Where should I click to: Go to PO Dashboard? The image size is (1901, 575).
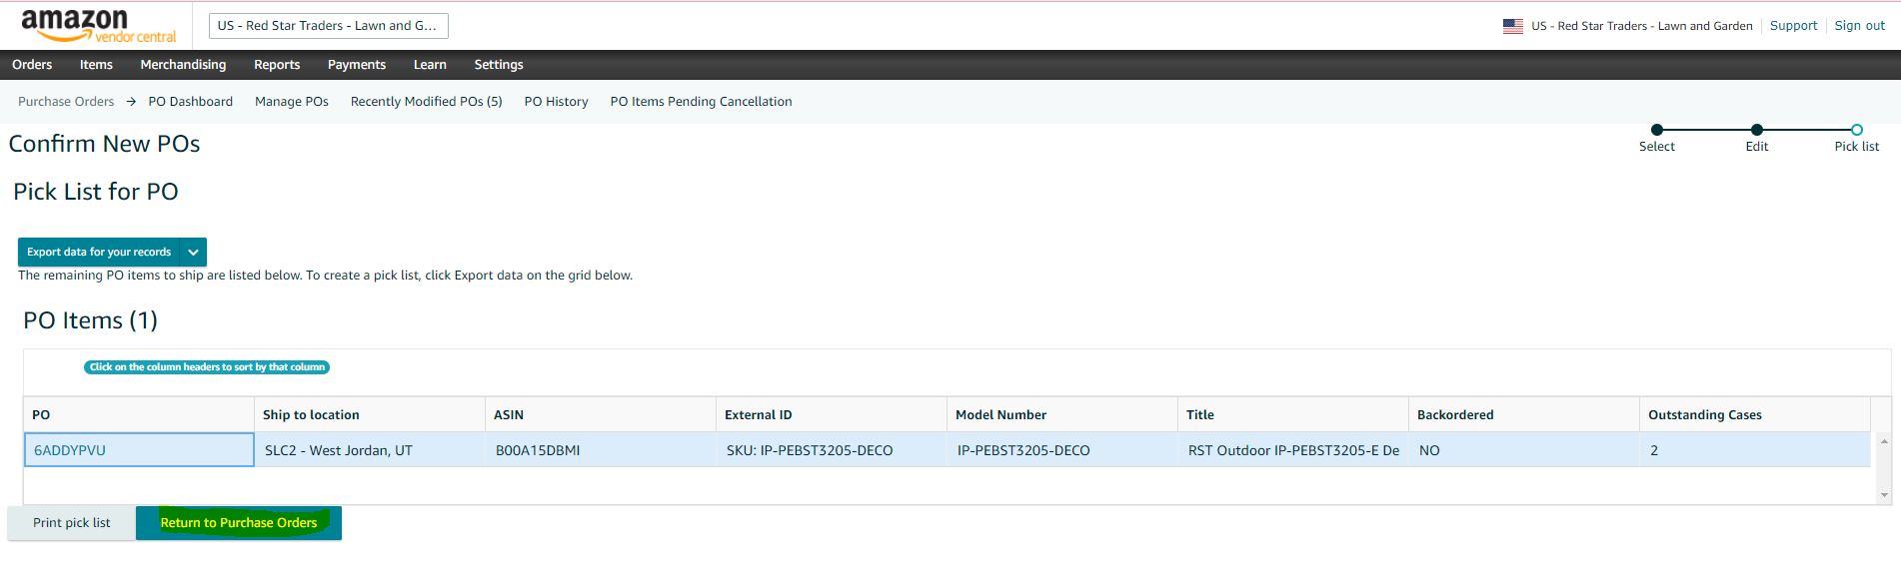pos(190,102)
